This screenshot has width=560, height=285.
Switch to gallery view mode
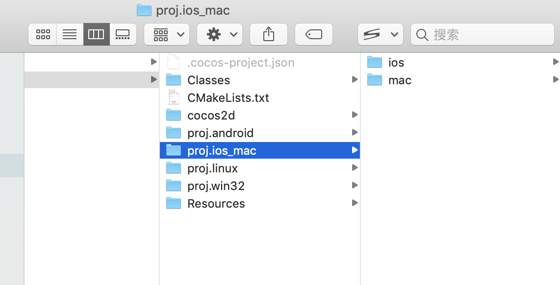point(123,34)
